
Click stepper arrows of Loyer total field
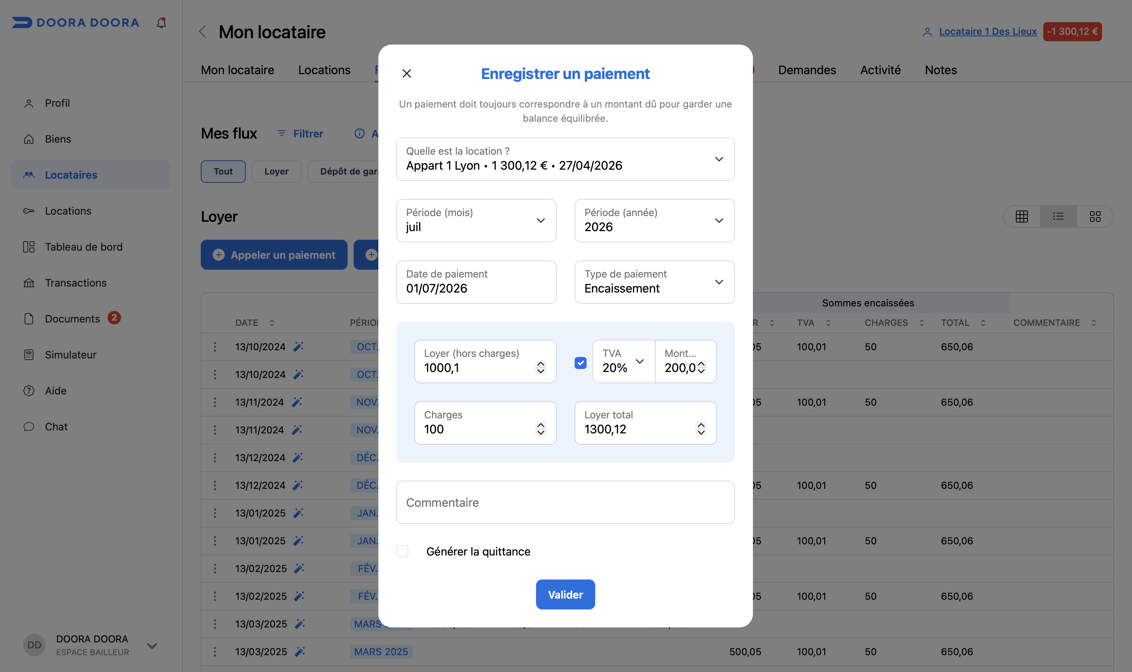[x=701, y=429]
